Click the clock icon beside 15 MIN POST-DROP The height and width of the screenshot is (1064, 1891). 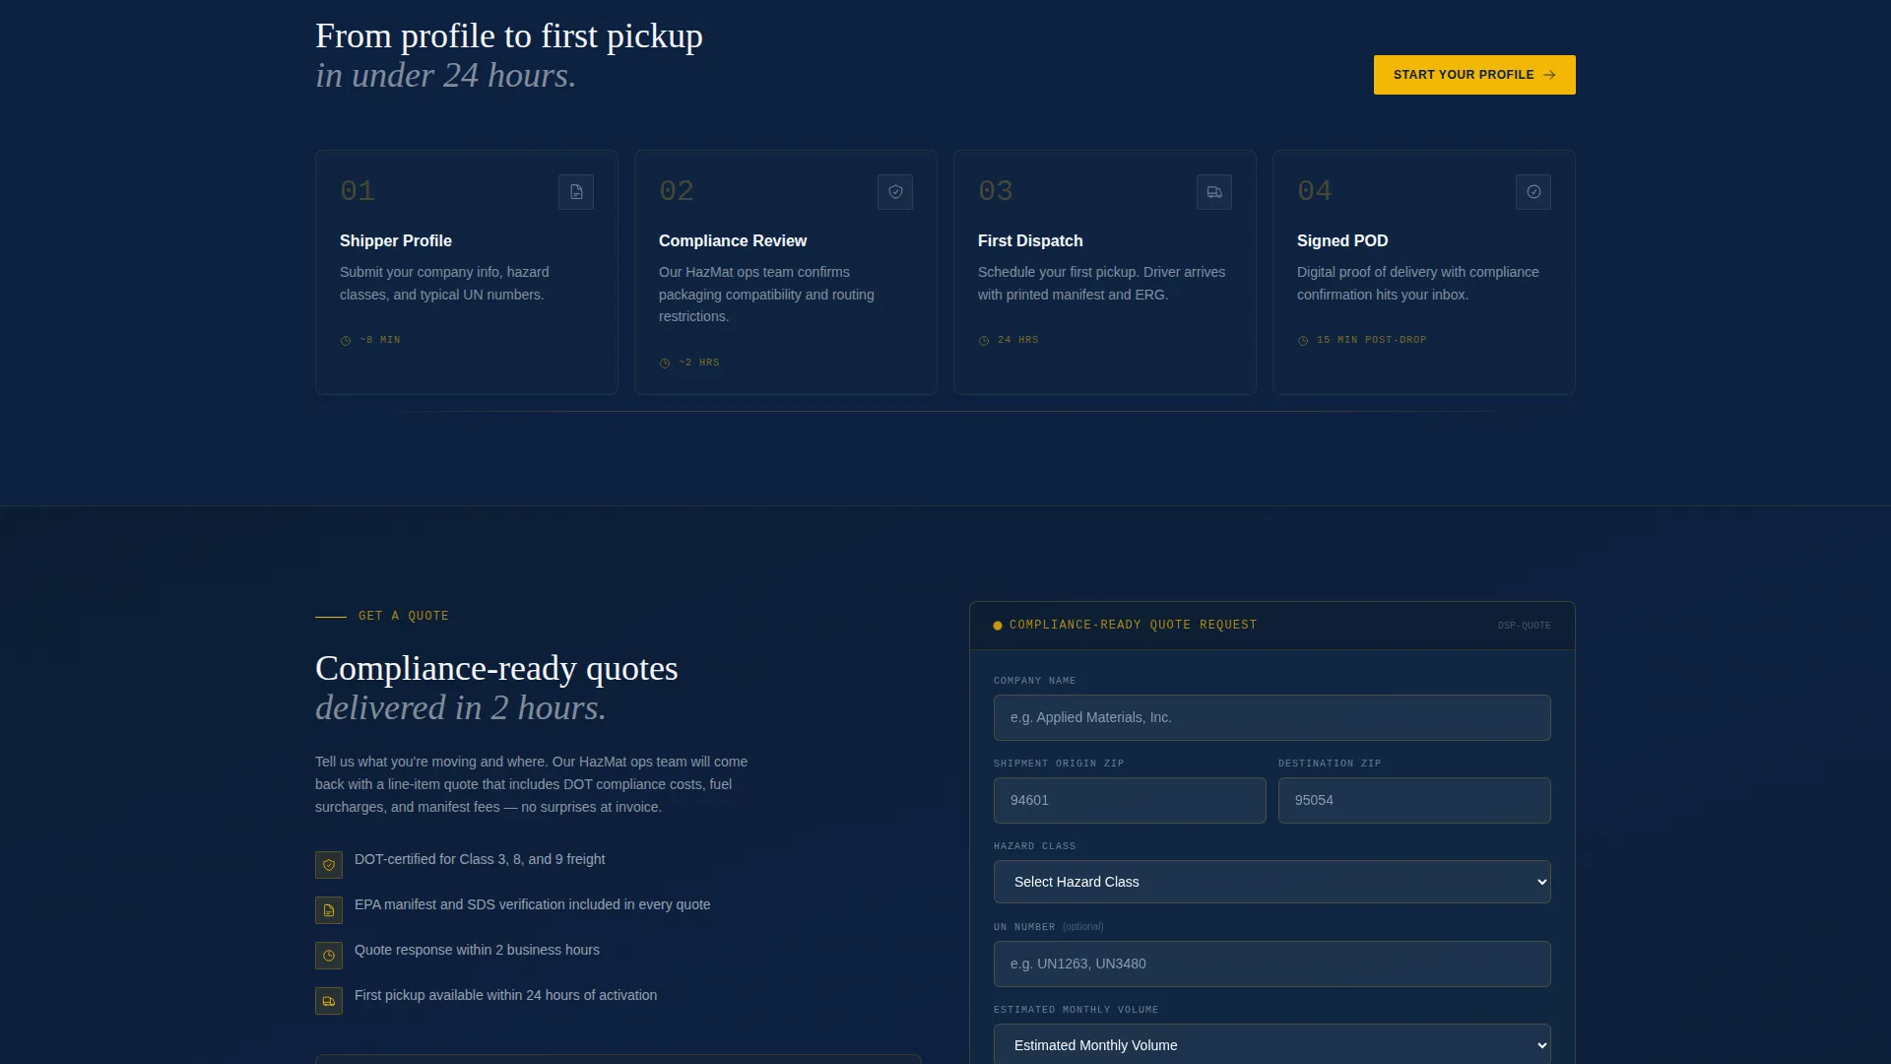click(x=1303, y=341)
